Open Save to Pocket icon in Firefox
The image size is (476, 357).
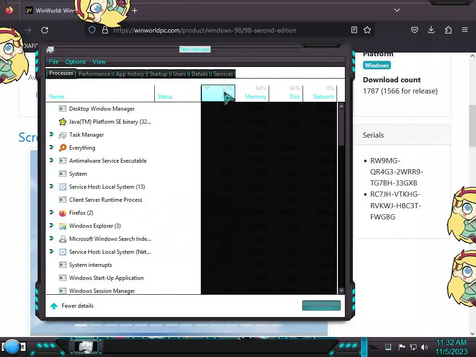415,30
